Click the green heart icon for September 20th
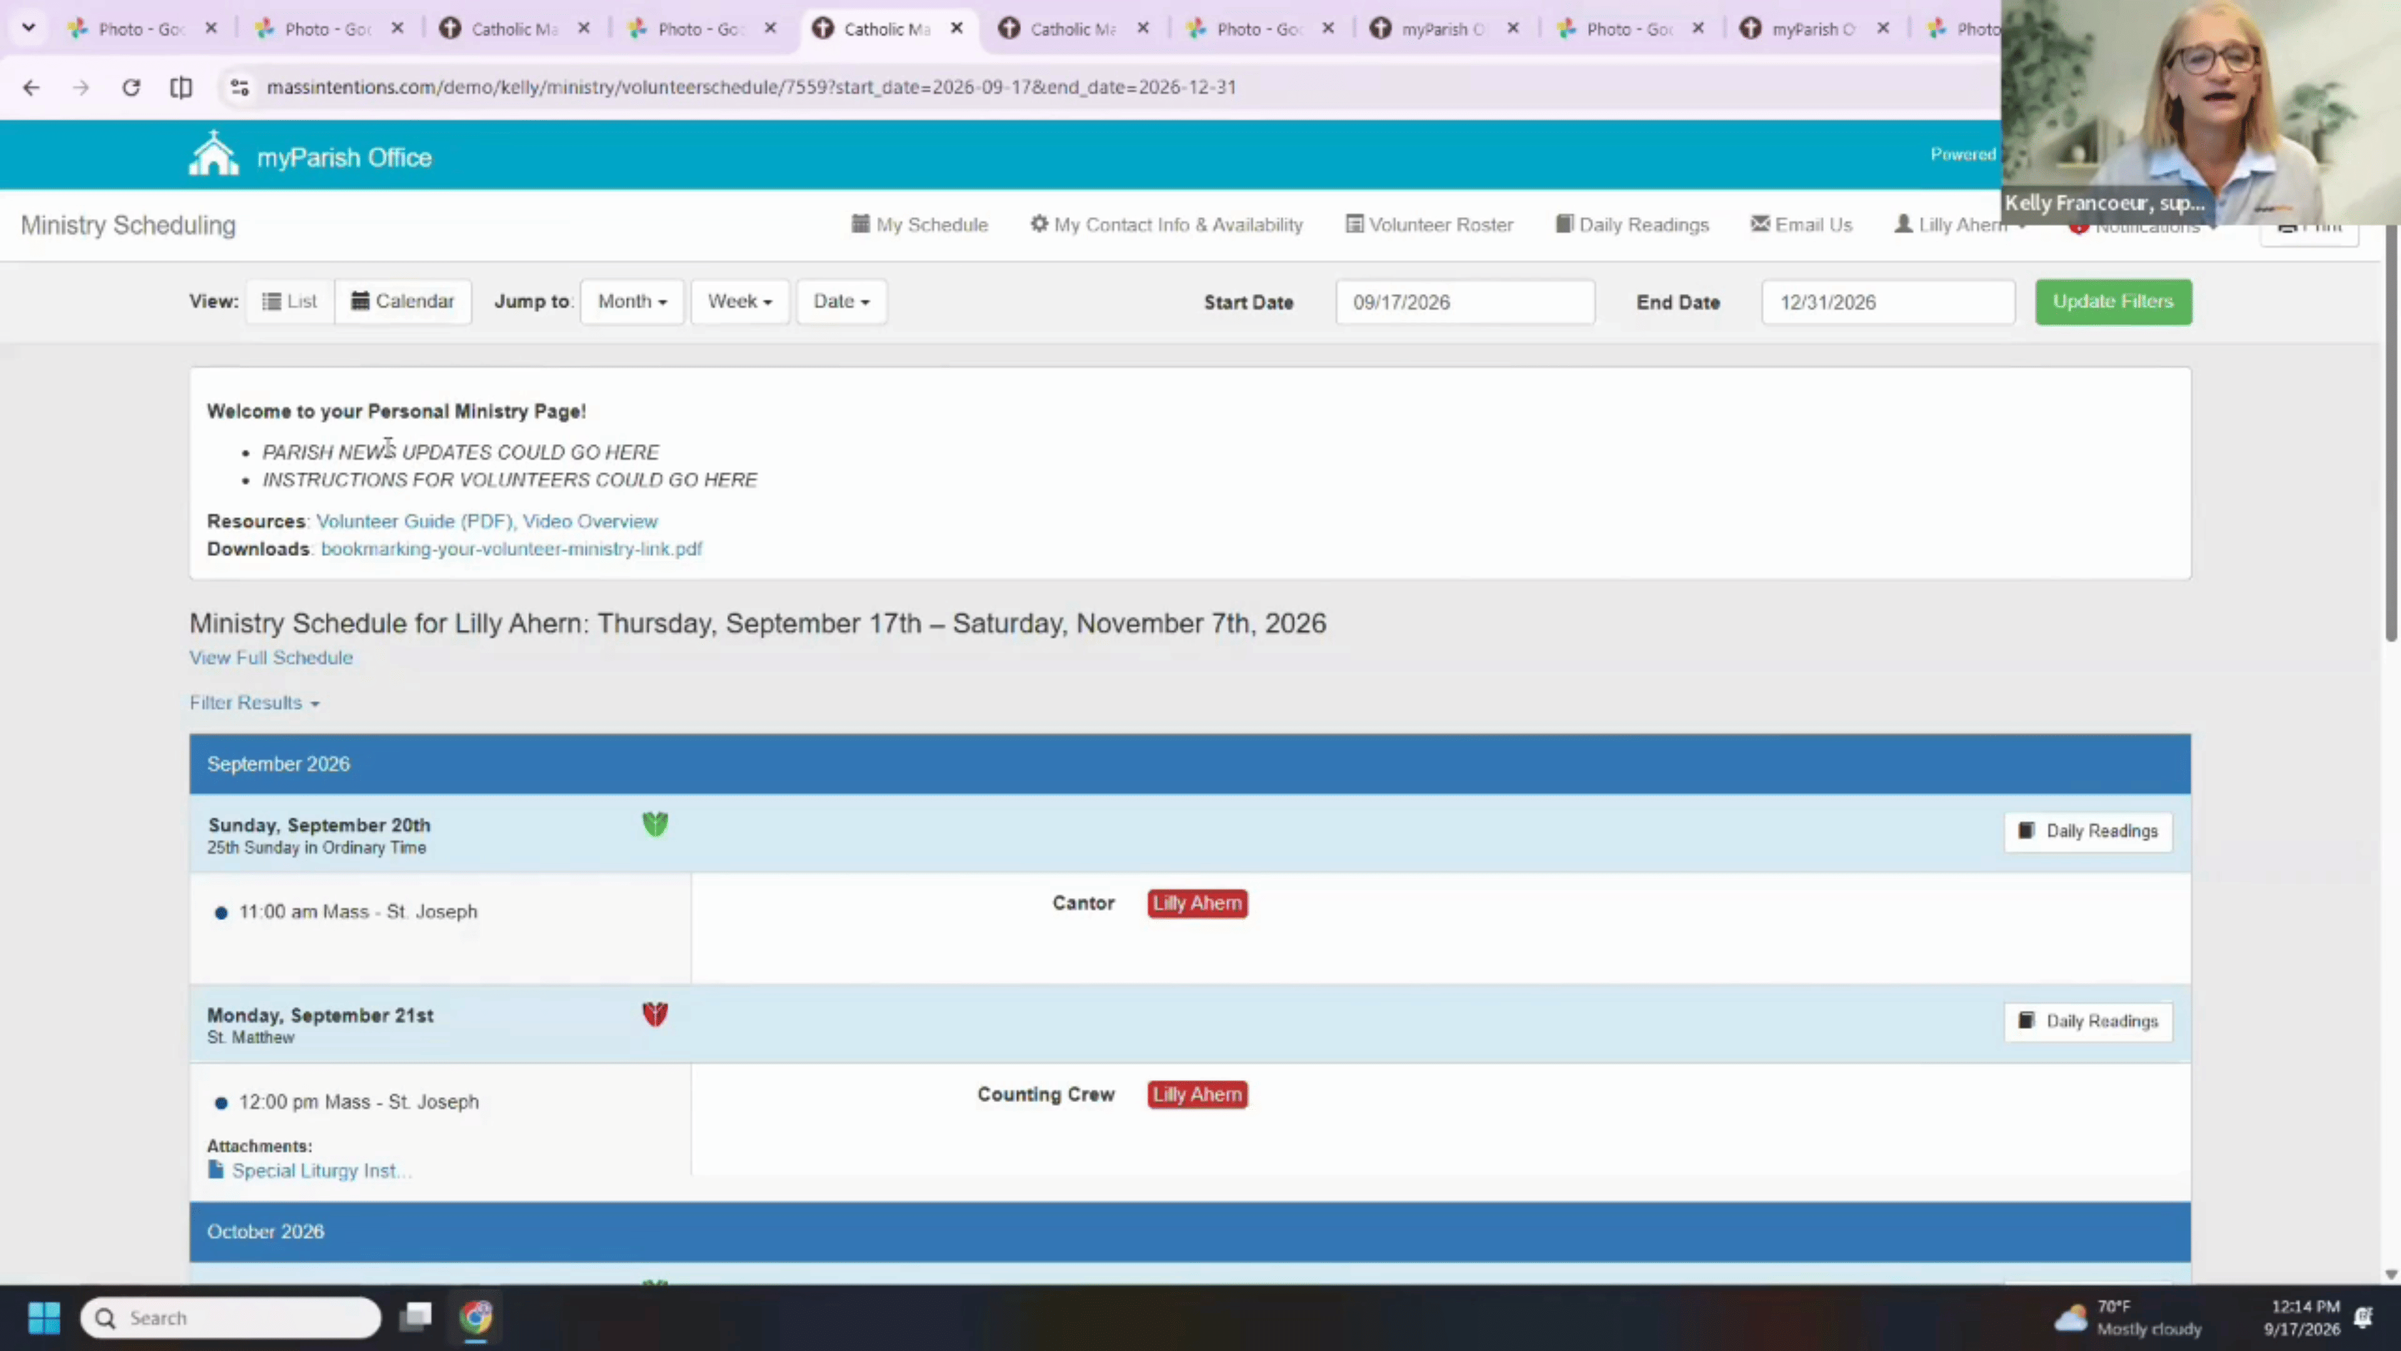The height and width of the screenshot is (1351, 2401). 655,824
